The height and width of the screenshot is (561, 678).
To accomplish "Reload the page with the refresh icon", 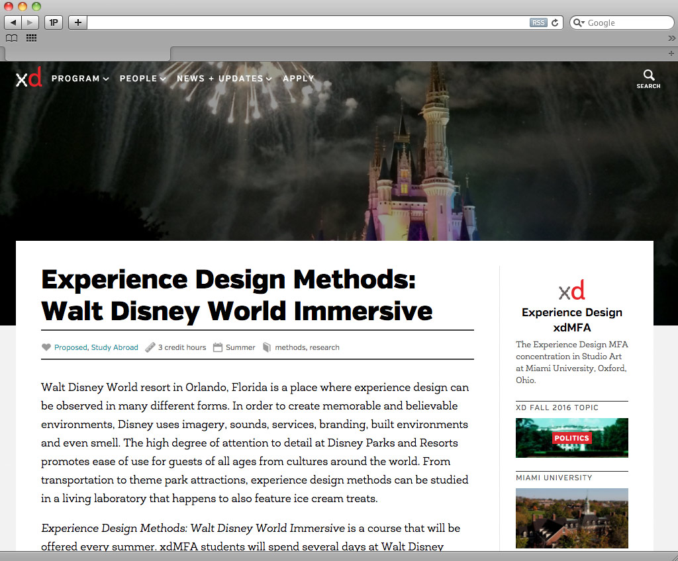I will click(555, 22).
